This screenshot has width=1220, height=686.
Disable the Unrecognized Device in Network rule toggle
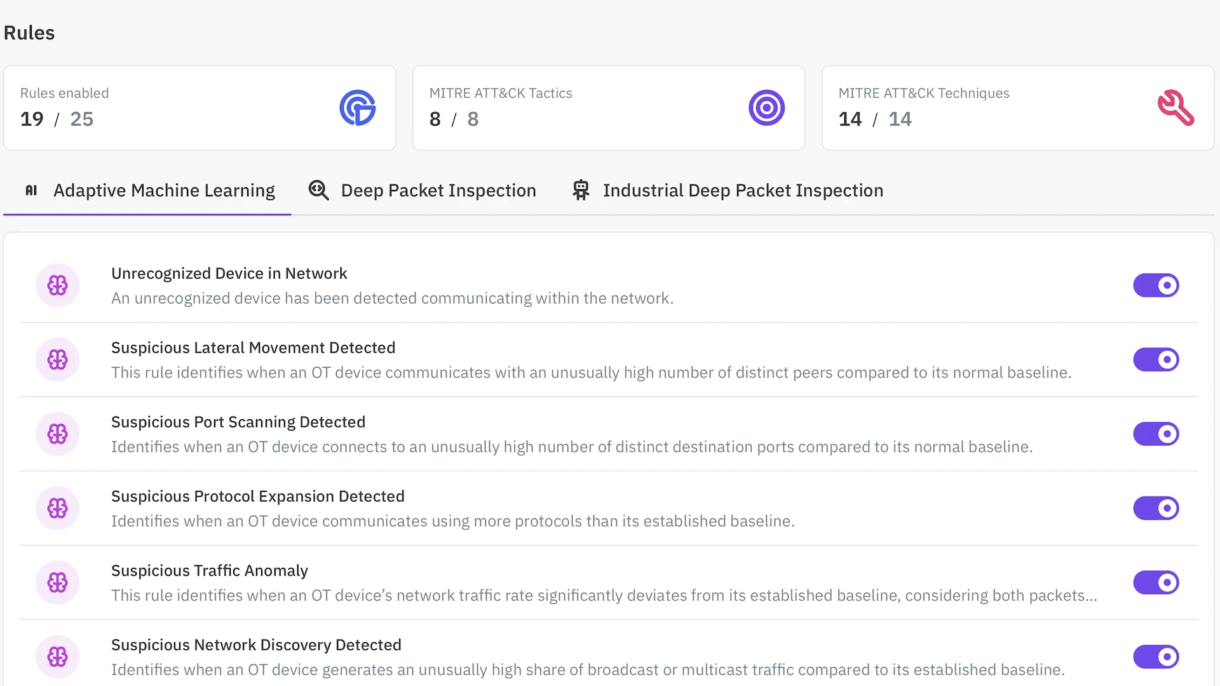point(1156,285)
